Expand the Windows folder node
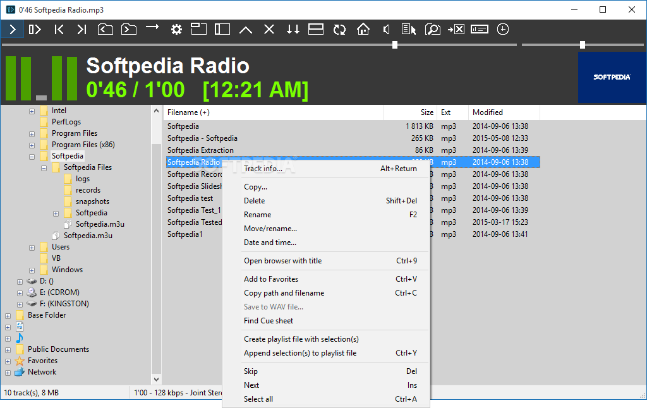The height and width of the screenshot is (408, 647). (32, 270)
